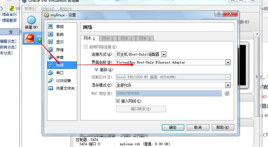Open the 显示 (Display) monitor icon

coord(51,42)
